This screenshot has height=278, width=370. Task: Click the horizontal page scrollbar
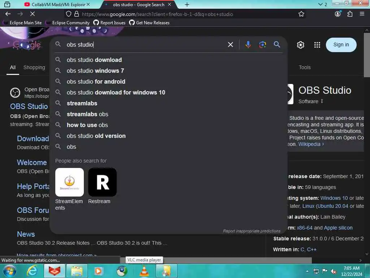216,260
